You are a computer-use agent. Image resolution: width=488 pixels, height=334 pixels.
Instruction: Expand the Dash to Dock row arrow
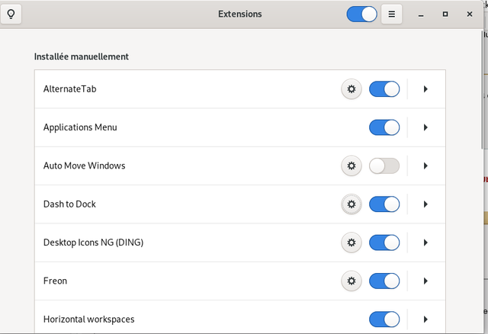(x=425, y=204)
